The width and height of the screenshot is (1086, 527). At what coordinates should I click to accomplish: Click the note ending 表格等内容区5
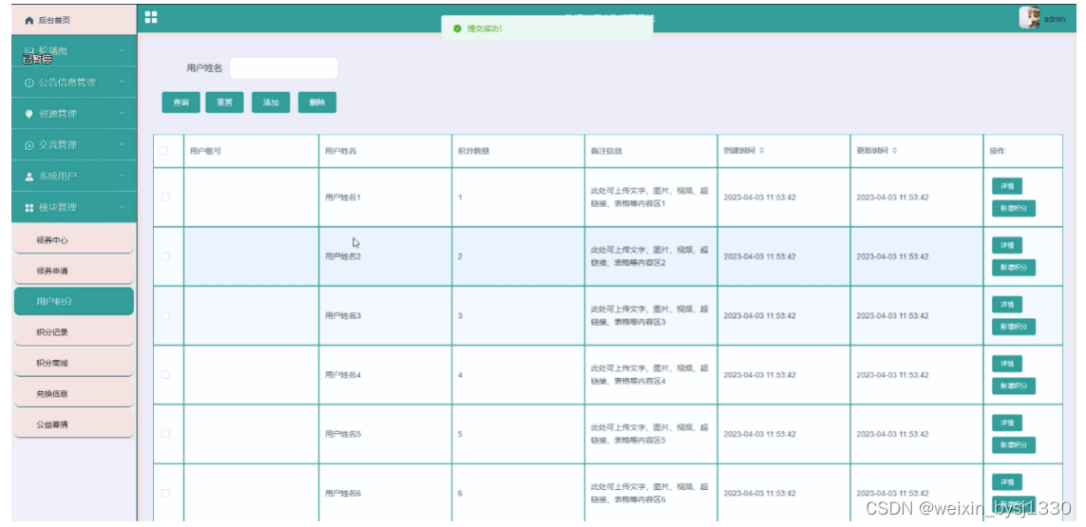[x=649, y=434]
